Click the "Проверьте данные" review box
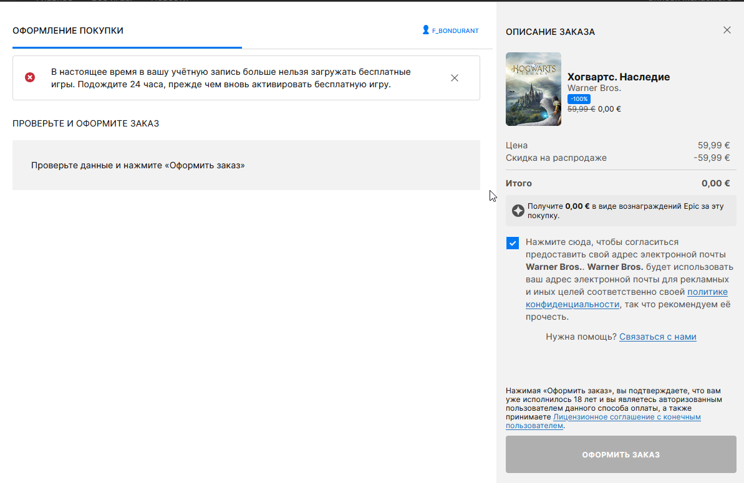Image resolution: width=744 pixels, height=483 pixels. [x=246, y=165]
